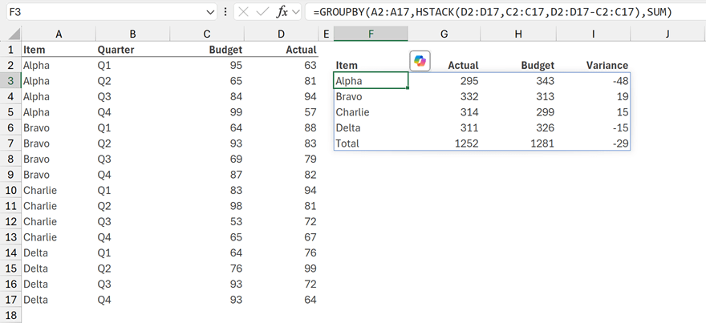This screenshot has width=706, height=323.
Task: Select column F header
Action: pyautogui.click(x=371, y=34)
